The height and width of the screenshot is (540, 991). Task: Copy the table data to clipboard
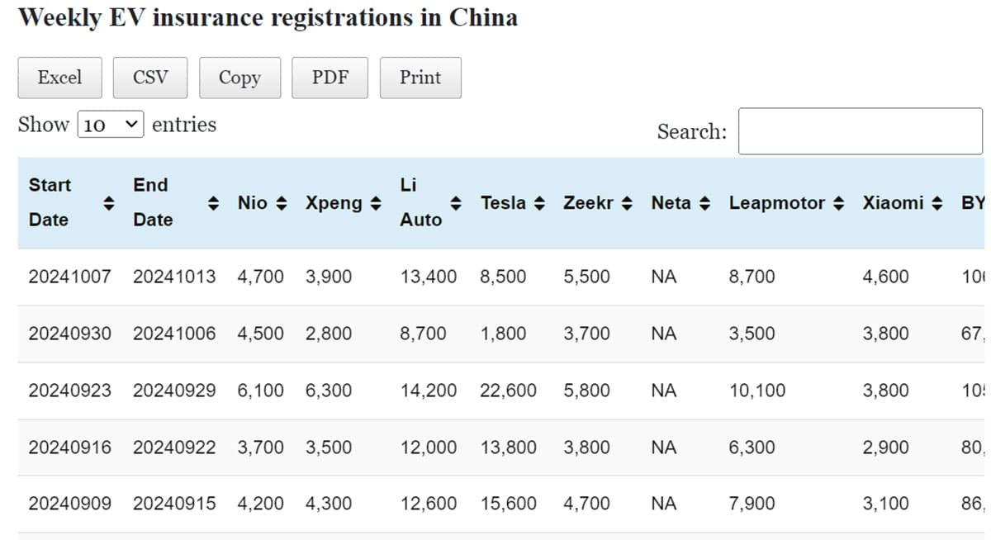pyautogui.click(x=239, y=78)
